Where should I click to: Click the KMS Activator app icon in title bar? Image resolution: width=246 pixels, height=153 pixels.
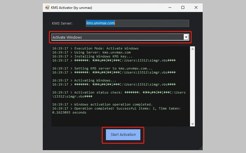(x=47, y=7)
